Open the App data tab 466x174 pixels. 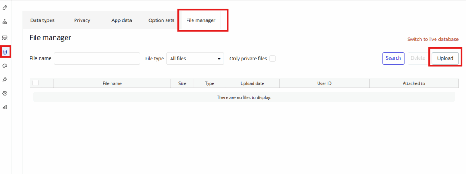coord(122,20)
